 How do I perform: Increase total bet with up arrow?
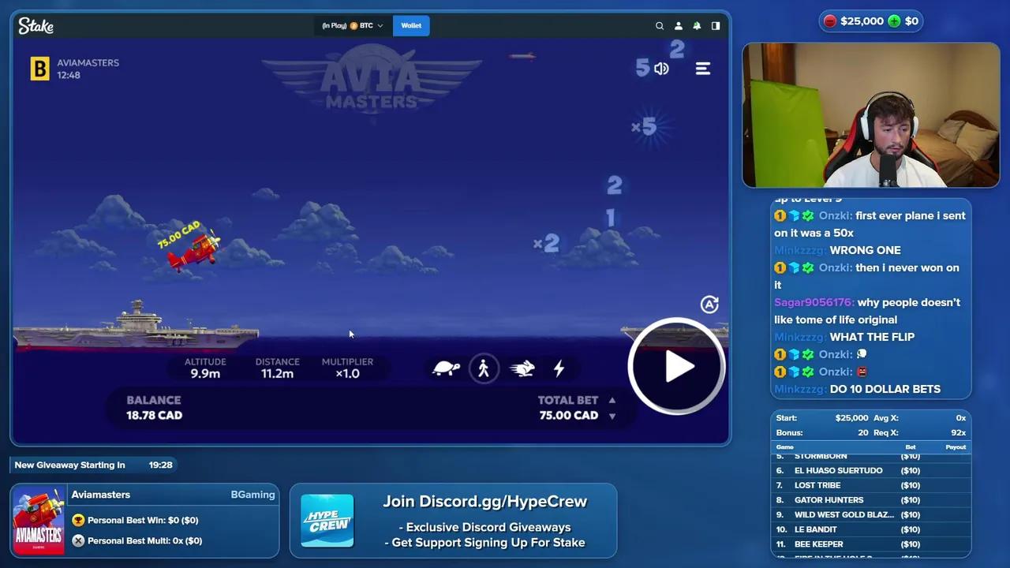tap(612, 401)
